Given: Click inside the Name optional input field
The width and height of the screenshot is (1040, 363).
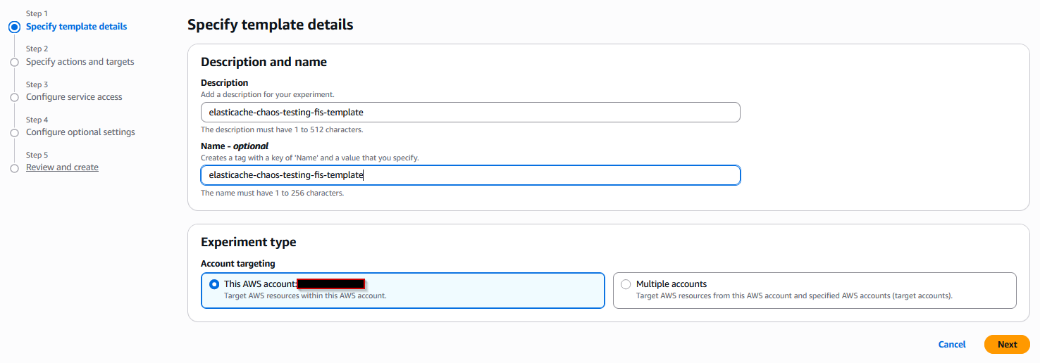Looking at the screenshot, I should [x=470, y=175].
